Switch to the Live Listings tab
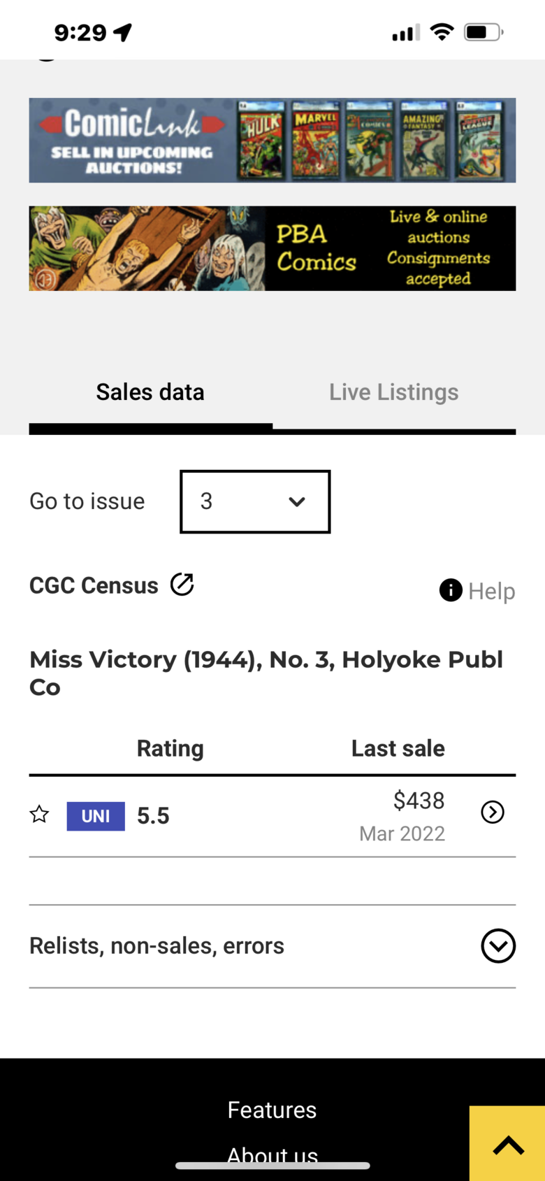The width and height of the screenshot is (545, 1181). click(x=394, y=392)
